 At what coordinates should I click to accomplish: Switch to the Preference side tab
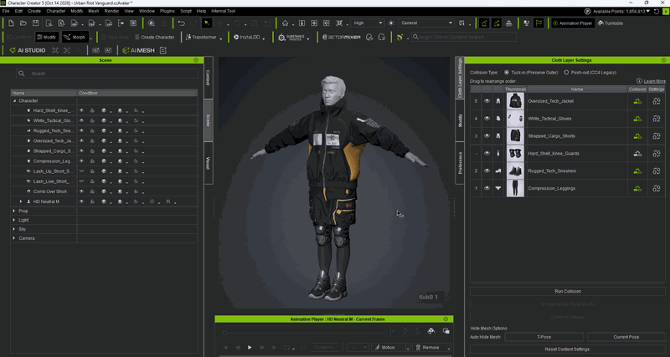coord(460,163)
